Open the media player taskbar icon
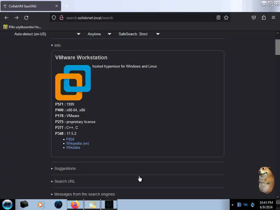This screenshot has height=210, width=280. pos(40,205)
